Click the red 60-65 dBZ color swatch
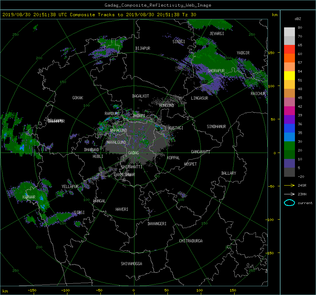This screenshot has width=316, height=295. (289, 49)
